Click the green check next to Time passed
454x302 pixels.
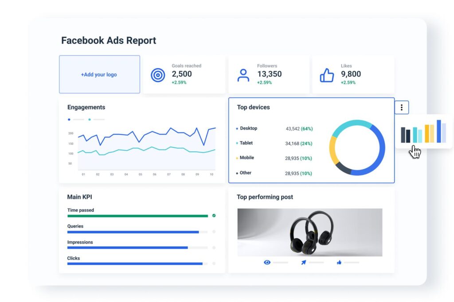tap(214, 216)
